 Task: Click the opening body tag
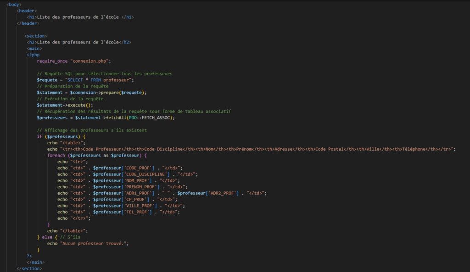coord(14,4)
